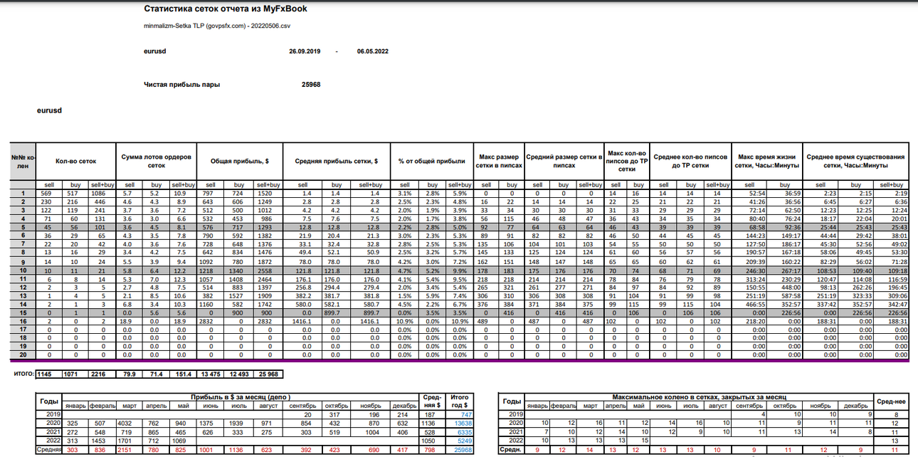Select the '% от общей прибыли' header
The width and height of the screenshot is (918, 457).
[x=432, y=161]
